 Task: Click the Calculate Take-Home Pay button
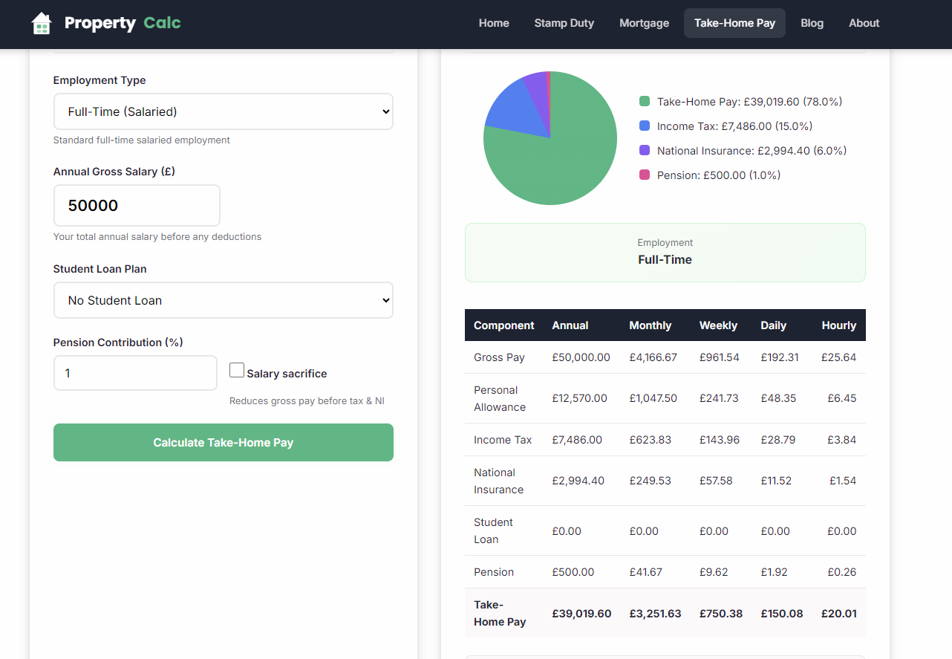point(224,442)
